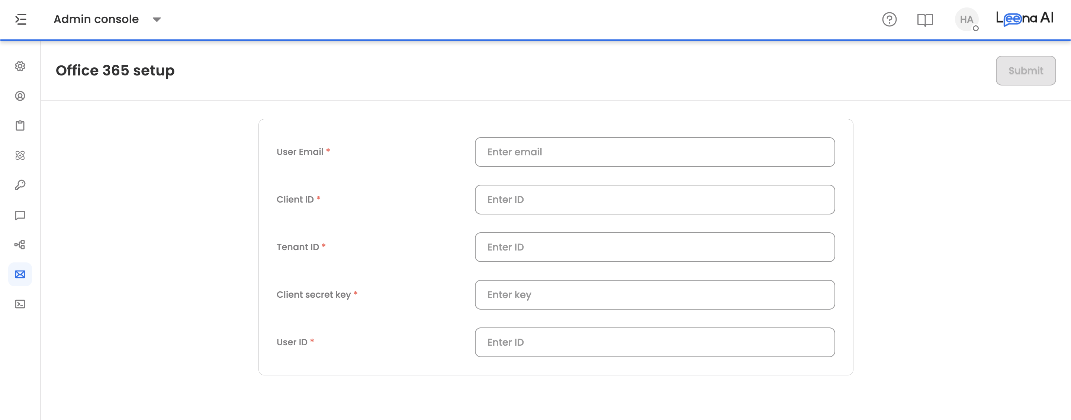Open the chat bubble sidebar icon
Viewport: 1071px width, 420px height.
[x=20, y=215]
